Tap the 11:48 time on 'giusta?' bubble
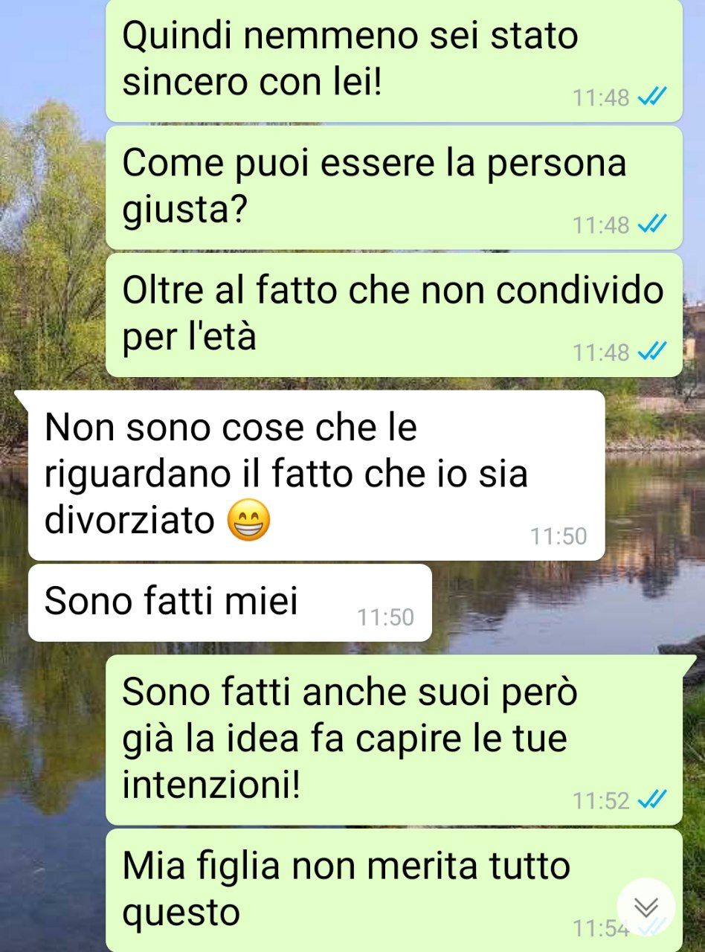 [601, 225]
